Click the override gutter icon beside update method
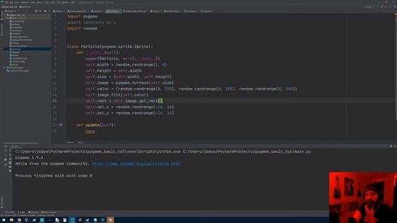 [x=61, y=125]
